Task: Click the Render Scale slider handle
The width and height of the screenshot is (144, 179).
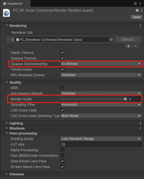Action: (125, 99)
